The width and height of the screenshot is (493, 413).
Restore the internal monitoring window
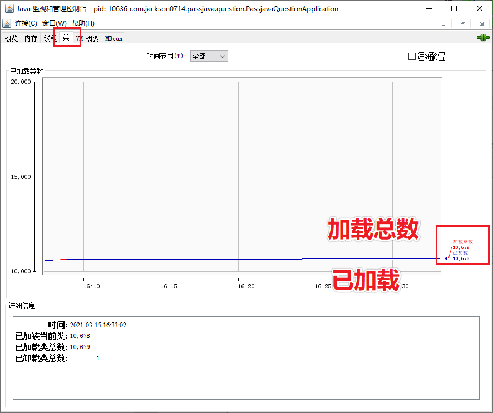coord(462,24)
